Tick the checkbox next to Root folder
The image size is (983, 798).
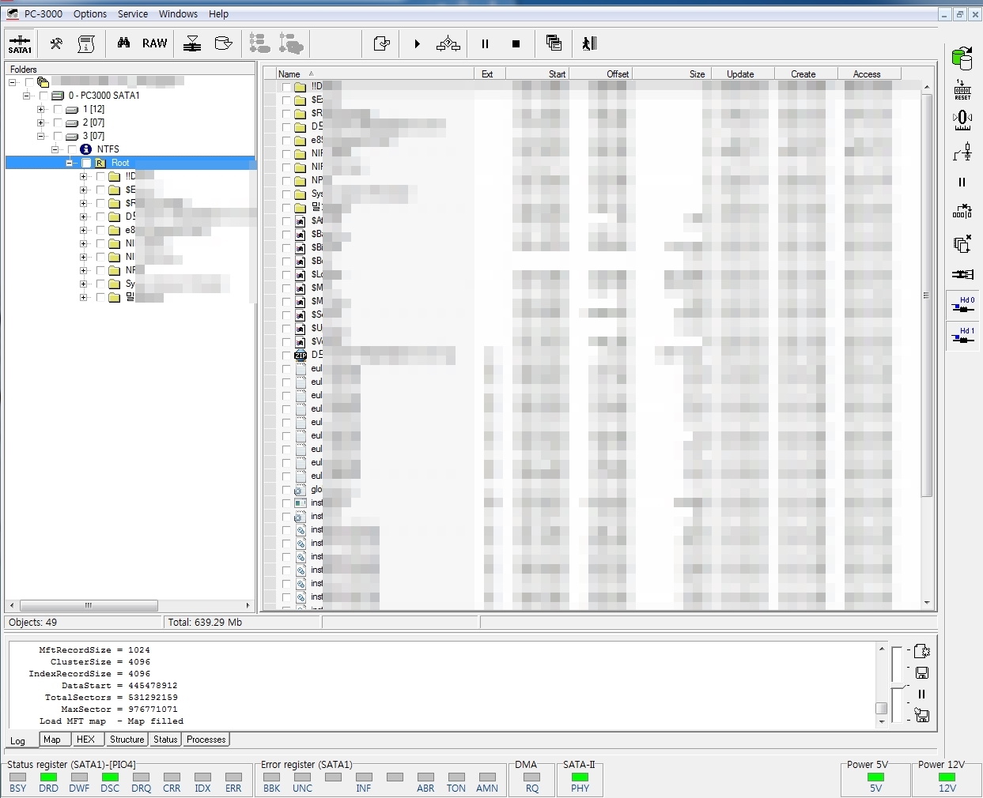pos(86,163)
